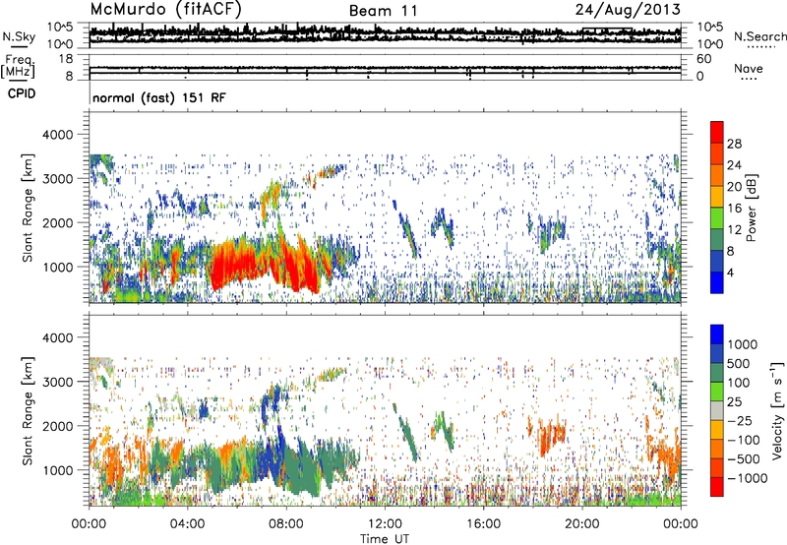787x545 pixels.
Task: Click the 'Time UT' axis label
Action: [385, 539]
